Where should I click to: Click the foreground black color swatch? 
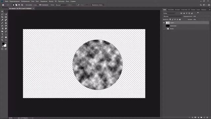pos(3,44)
